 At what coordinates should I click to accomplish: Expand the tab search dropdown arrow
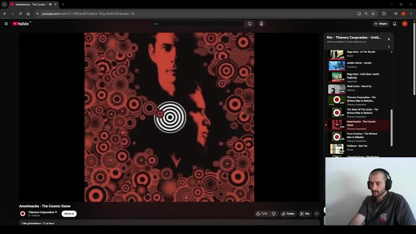pyautogui.click(x=4, y=5)
